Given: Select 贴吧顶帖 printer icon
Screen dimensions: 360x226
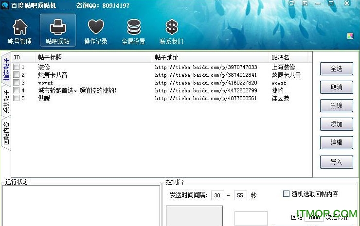Looking at the screenshot, I should pyautogui.click(x=58, y=27).
